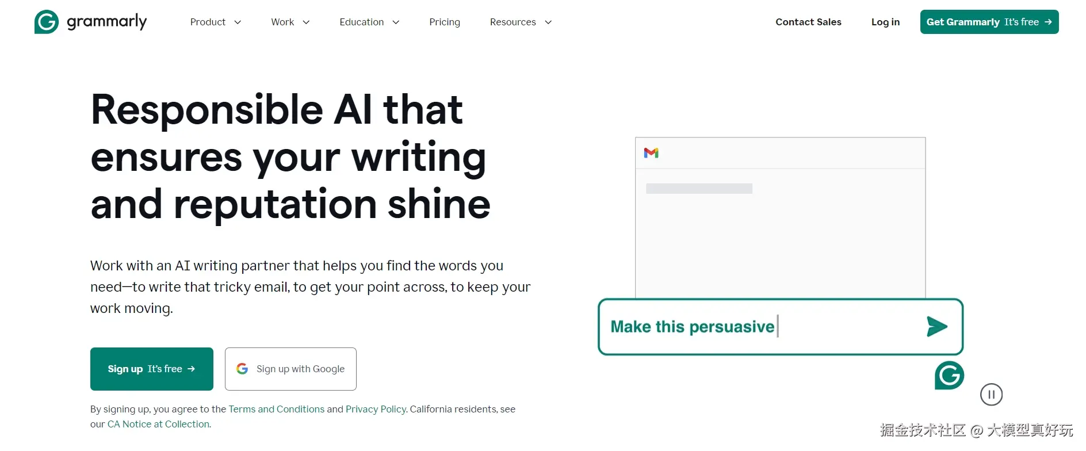This screenshot has width=1086, height=451.
Task: Open the Education dropdown
Action: tap(369, 22)
